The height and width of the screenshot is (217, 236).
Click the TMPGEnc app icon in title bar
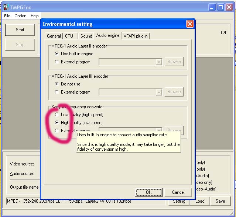pos(6,7)
